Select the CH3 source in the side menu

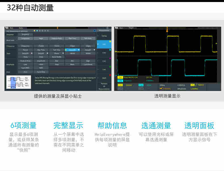pos(104,61)
